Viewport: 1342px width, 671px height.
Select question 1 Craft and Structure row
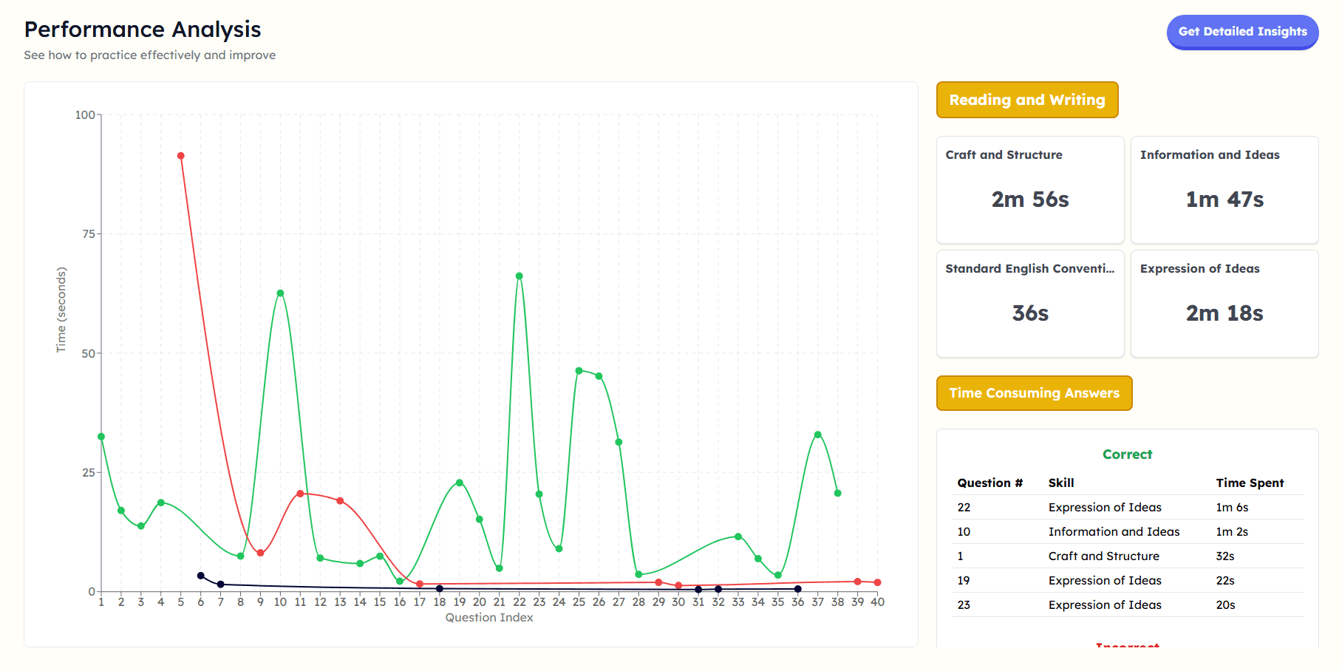1064,556
